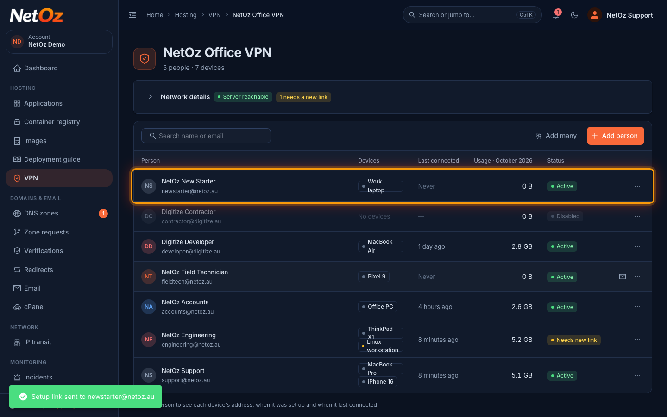This screenshot has height=417, width=667.
Task: Select VPN in sidebar
Action: 59,178
